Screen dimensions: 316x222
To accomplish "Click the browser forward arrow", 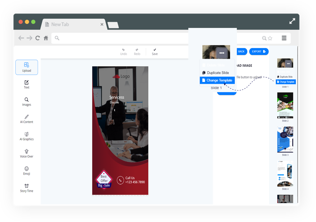I will point(29,38).
